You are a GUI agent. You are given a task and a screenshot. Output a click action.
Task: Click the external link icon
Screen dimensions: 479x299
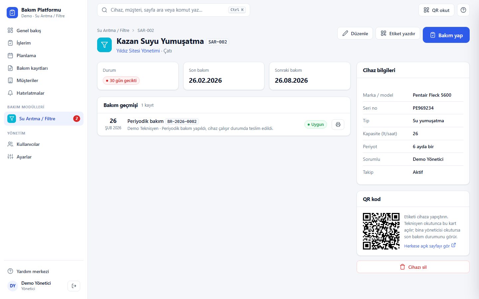click(x=453, y=245)
